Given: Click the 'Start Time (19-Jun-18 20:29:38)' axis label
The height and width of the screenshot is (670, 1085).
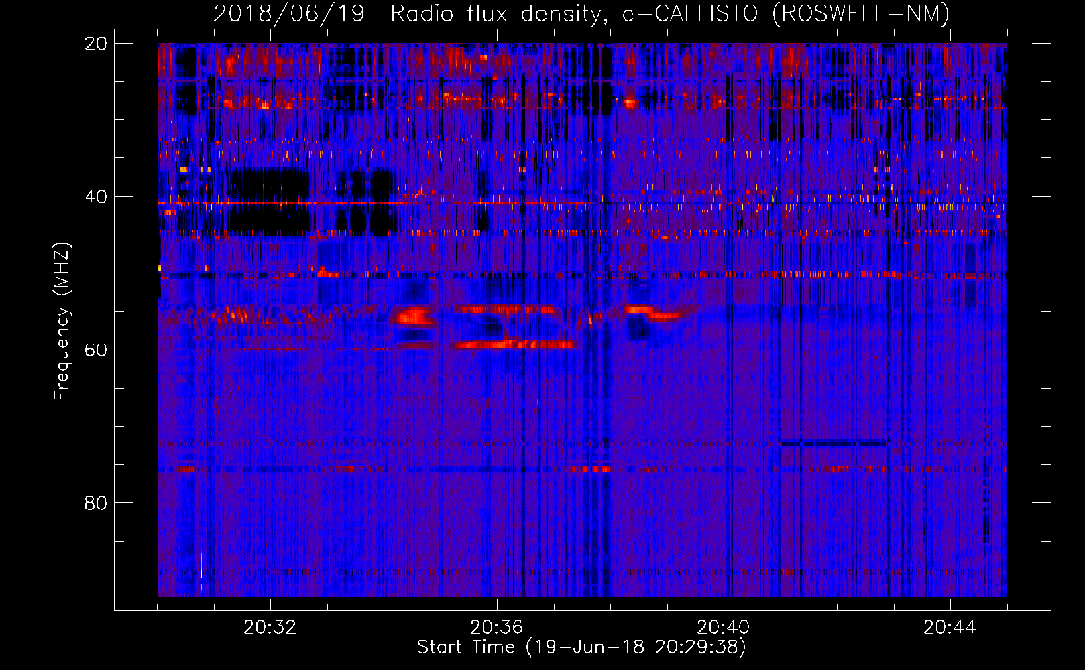Looking at the screenshot, I should [x=581, y=647].
